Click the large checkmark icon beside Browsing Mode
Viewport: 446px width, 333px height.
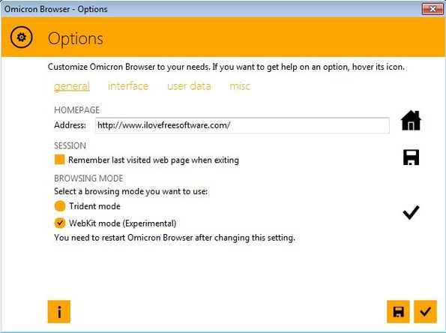coord(411,212)
